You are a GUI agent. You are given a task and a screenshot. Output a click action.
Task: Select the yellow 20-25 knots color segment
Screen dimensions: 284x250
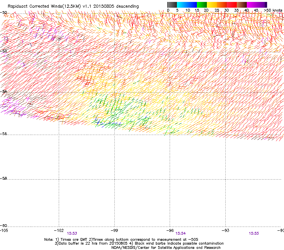[x=212, y=5]
